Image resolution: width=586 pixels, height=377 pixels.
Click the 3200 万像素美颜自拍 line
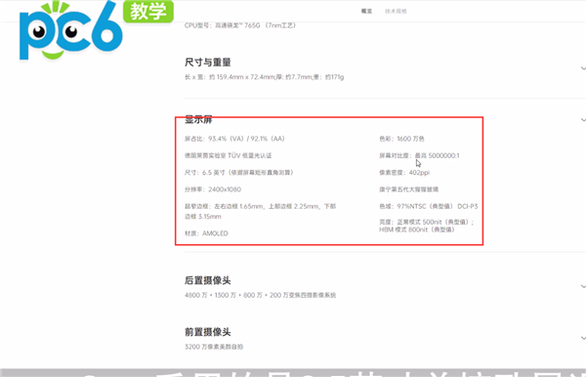click(x=214, y=347)
